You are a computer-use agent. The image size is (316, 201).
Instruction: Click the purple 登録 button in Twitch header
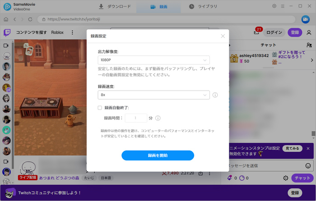pos(295,32)
